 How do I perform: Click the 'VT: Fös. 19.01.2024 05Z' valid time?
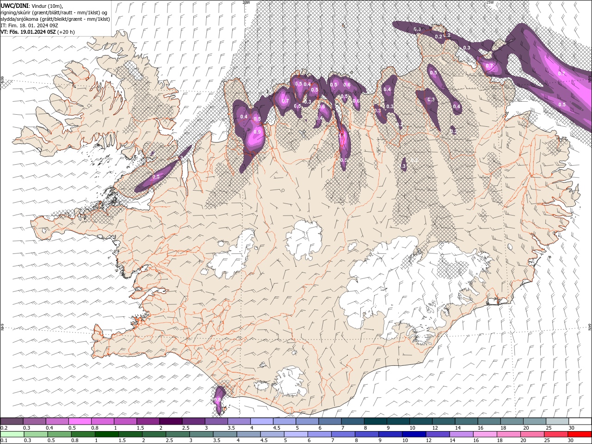point(28,32)
